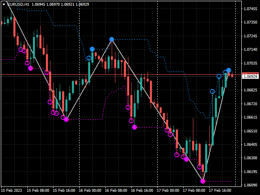This screenshot has height=195, width=260.
Task: Click the 1.06195 price axis label
Action: coord(250,171)
